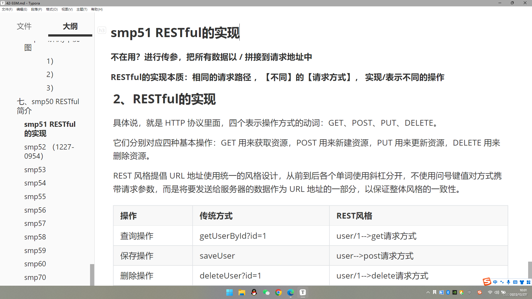Open WeChat from the taskbar
The width and height of the screenshot is (532, 299).
(267, 292)
